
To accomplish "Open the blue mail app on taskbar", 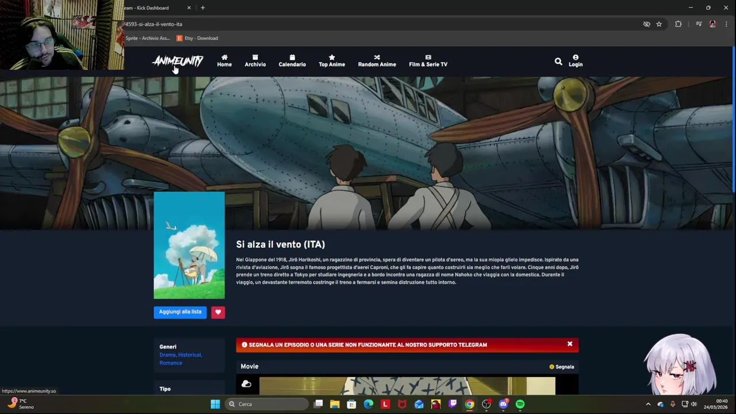I will coord(419,404).
